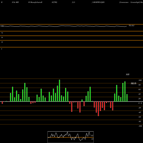Select the 60 label on MR axis
The width and height of the screenshot is (143, 143).
(140, 90)
